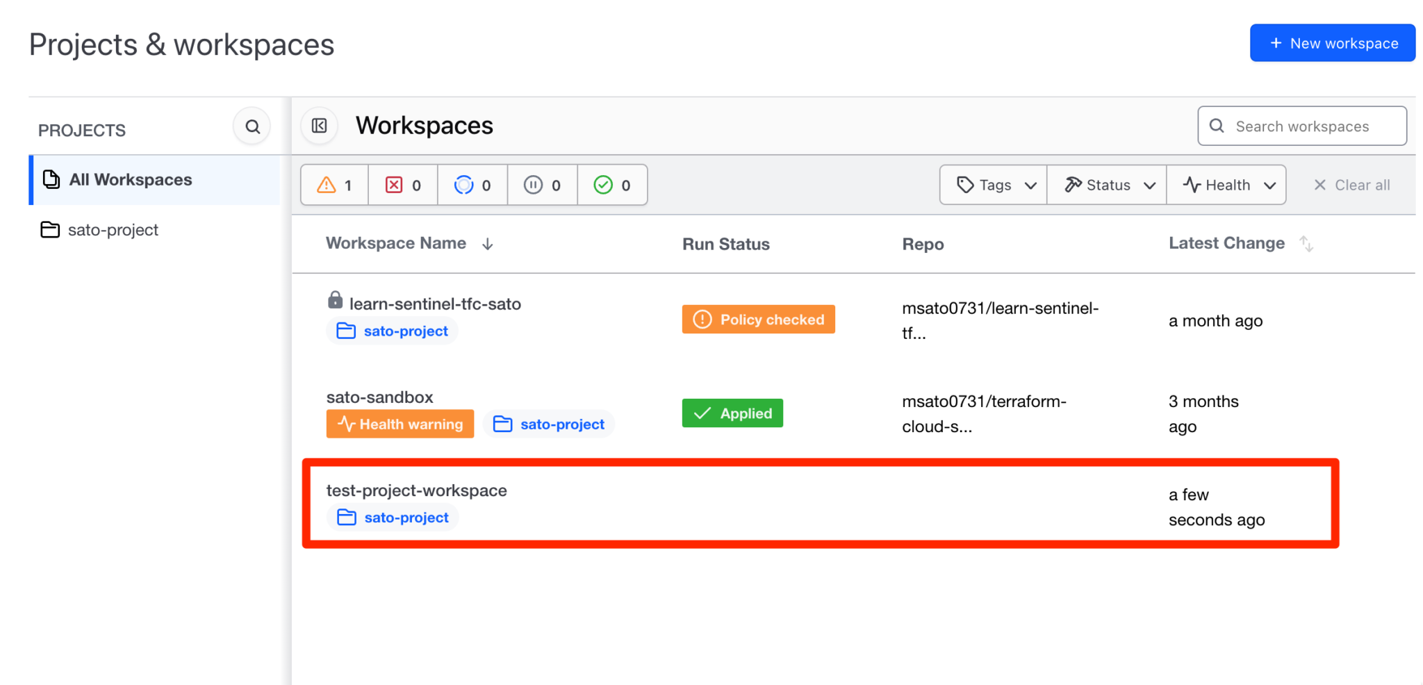
Task: Select the errored runs filter icon
Action: point(395,185)
